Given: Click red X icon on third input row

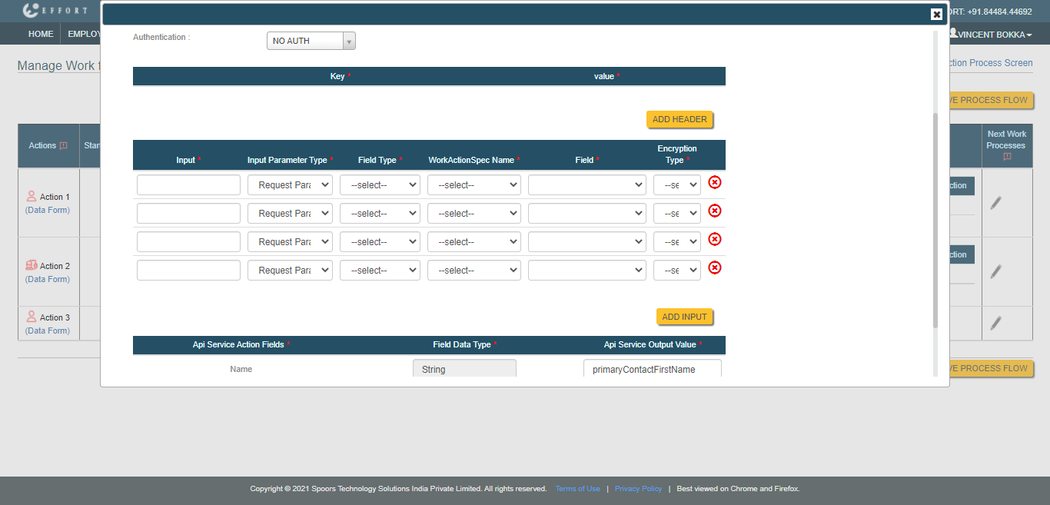Looking at the screenshot, I should click(x=714, y=239).
